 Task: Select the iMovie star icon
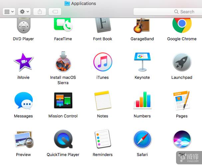tap(24, 62)
